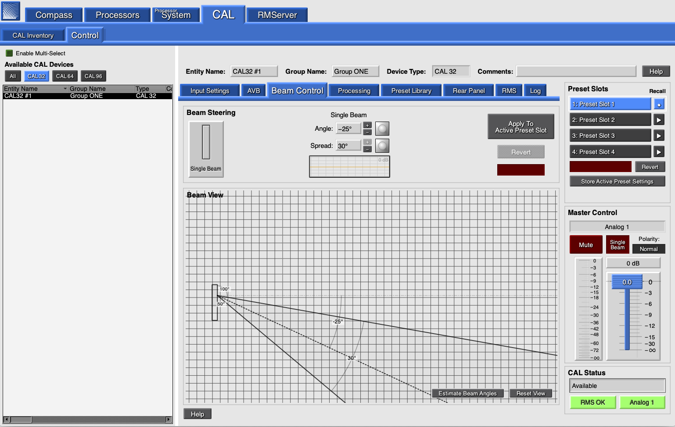Click the round knob next to Spread
Image resolution: width=675 pixels, height=427 pixels.
point(382,146)
